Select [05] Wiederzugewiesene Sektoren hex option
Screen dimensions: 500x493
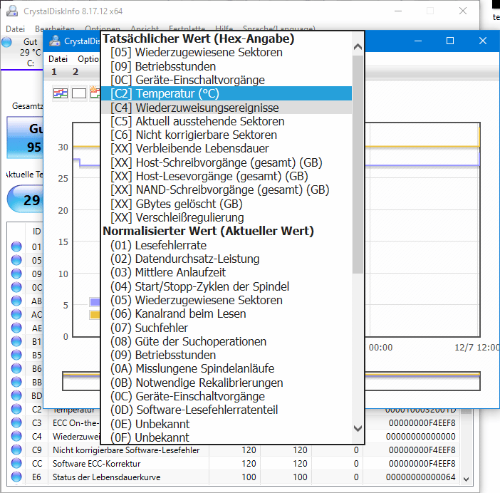[226, 52]
